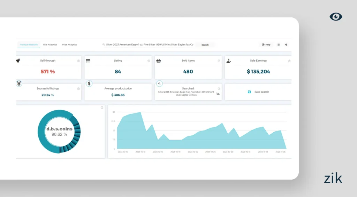Click the donut chart help icon
This screenshot has width=357, height=197.
click(x=102, y=108)
